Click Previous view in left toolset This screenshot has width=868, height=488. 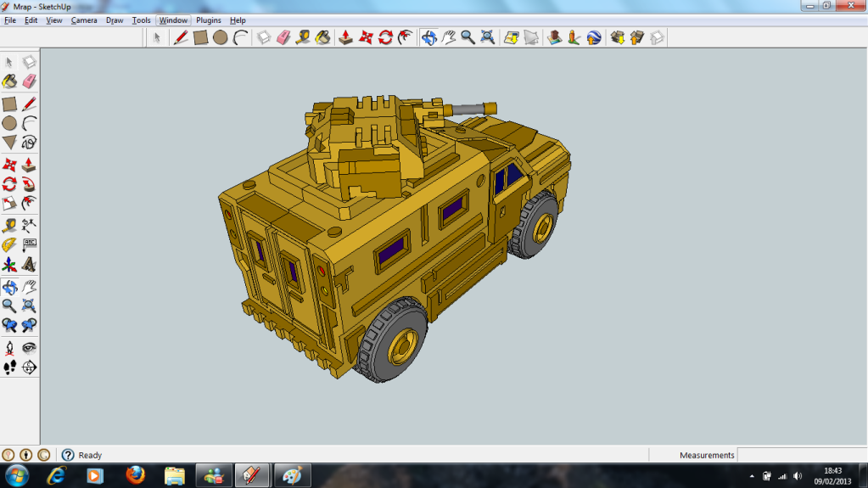point(9,325)
